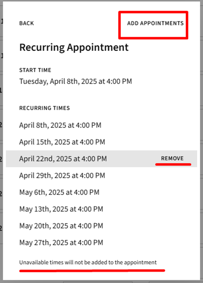Image resolution: width=203 pixels, height=283 pixels.
Task: Click the Recurring Appointment heading
Action: (74, 47)
